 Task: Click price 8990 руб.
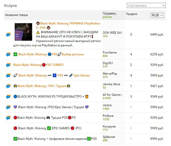click(x=157, y=139)
